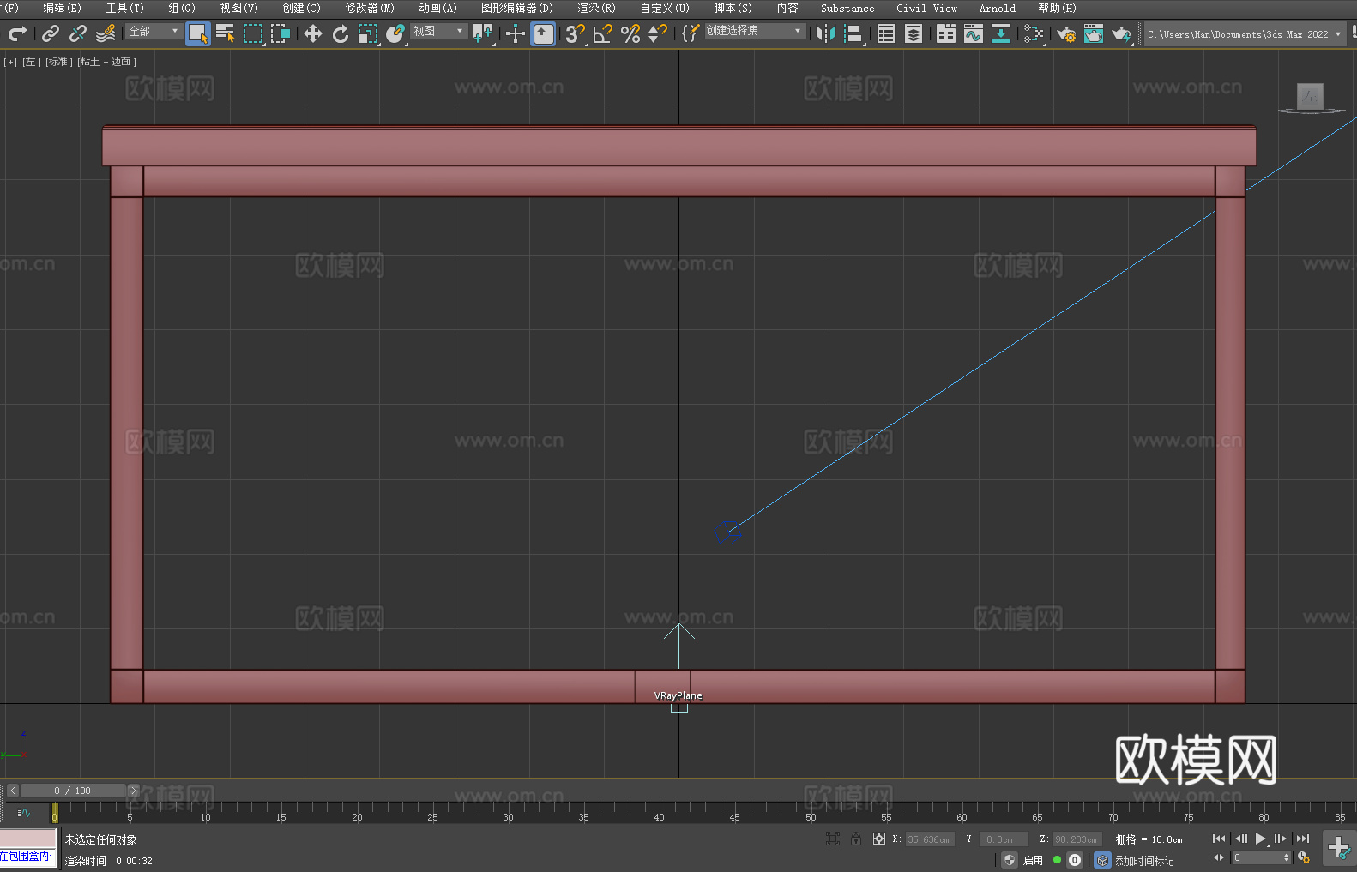Open Material Editor node icon
Screen dimensions: 1357x872
[1034, 33]
